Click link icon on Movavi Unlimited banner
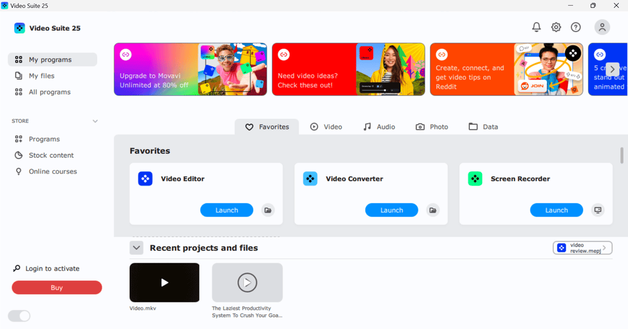 click(126, 55)
